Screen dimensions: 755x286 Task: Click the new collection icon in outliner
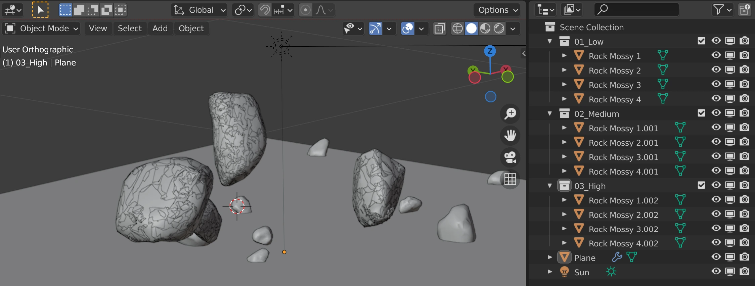tap(744, 10)
